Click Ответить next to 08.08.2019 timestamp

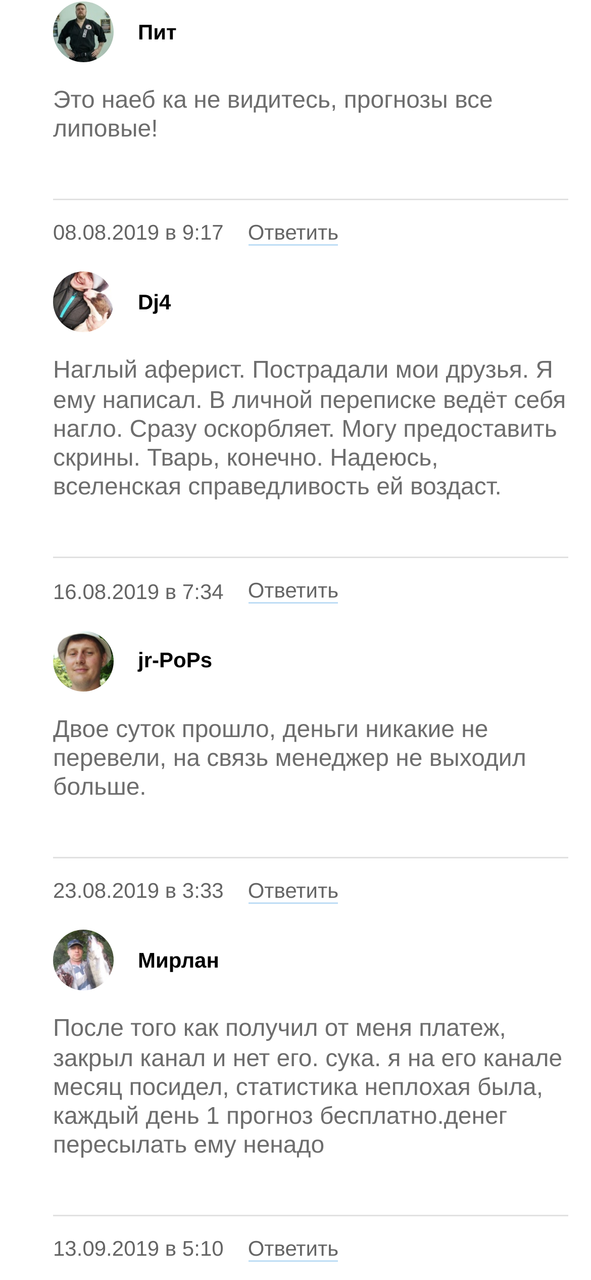[x=293, y=233]
